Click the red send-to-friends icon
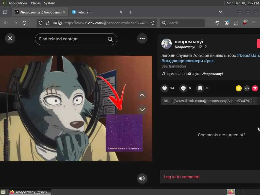Image resolution: width=260 pixels, height=195 pixels. pos(255,88)
